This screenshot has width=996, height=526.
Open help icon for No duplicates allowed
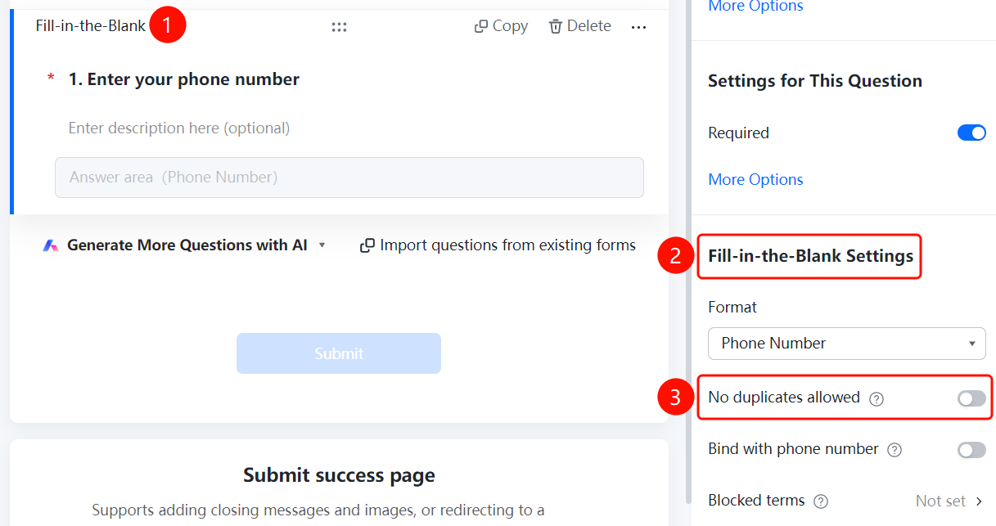(x=877, y=399)
